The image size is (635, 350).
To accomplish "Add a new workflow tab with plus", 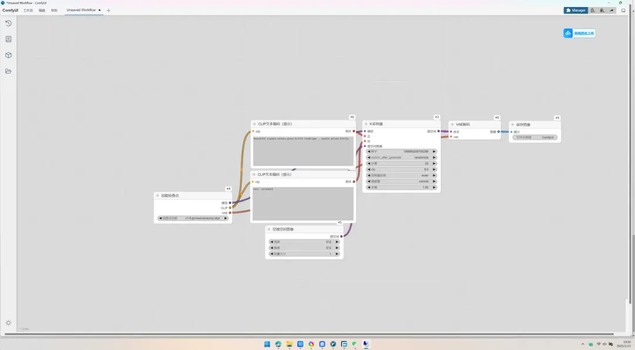I will pyautogui.click(x=108, y=11).
